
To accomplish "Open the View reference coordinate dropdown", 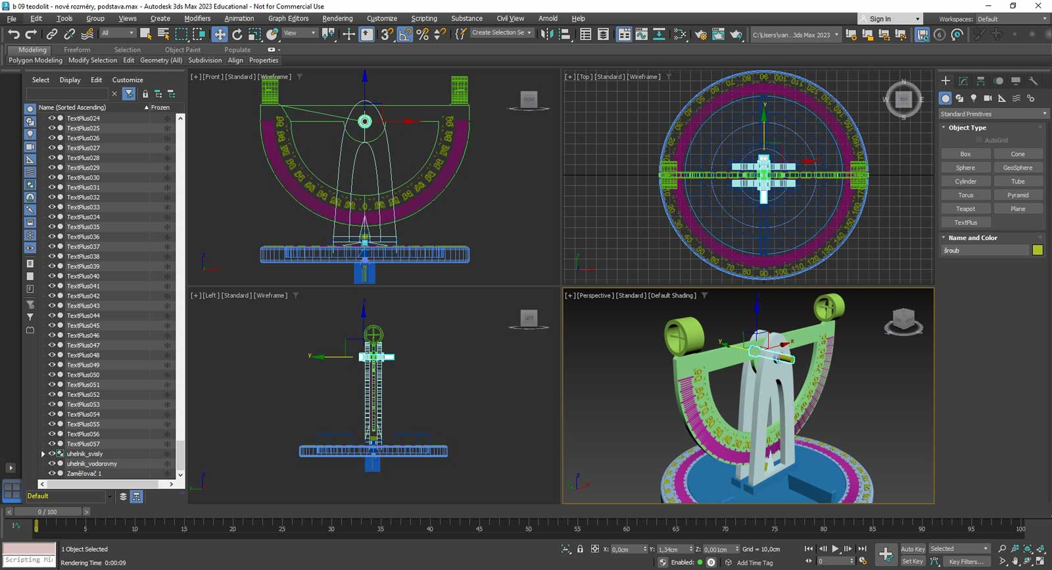I will (300, 33).
